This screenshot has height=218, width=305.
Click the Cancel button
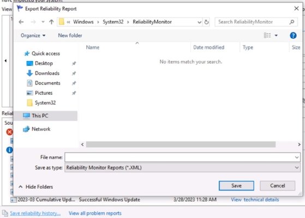click(x=277, y=186)
